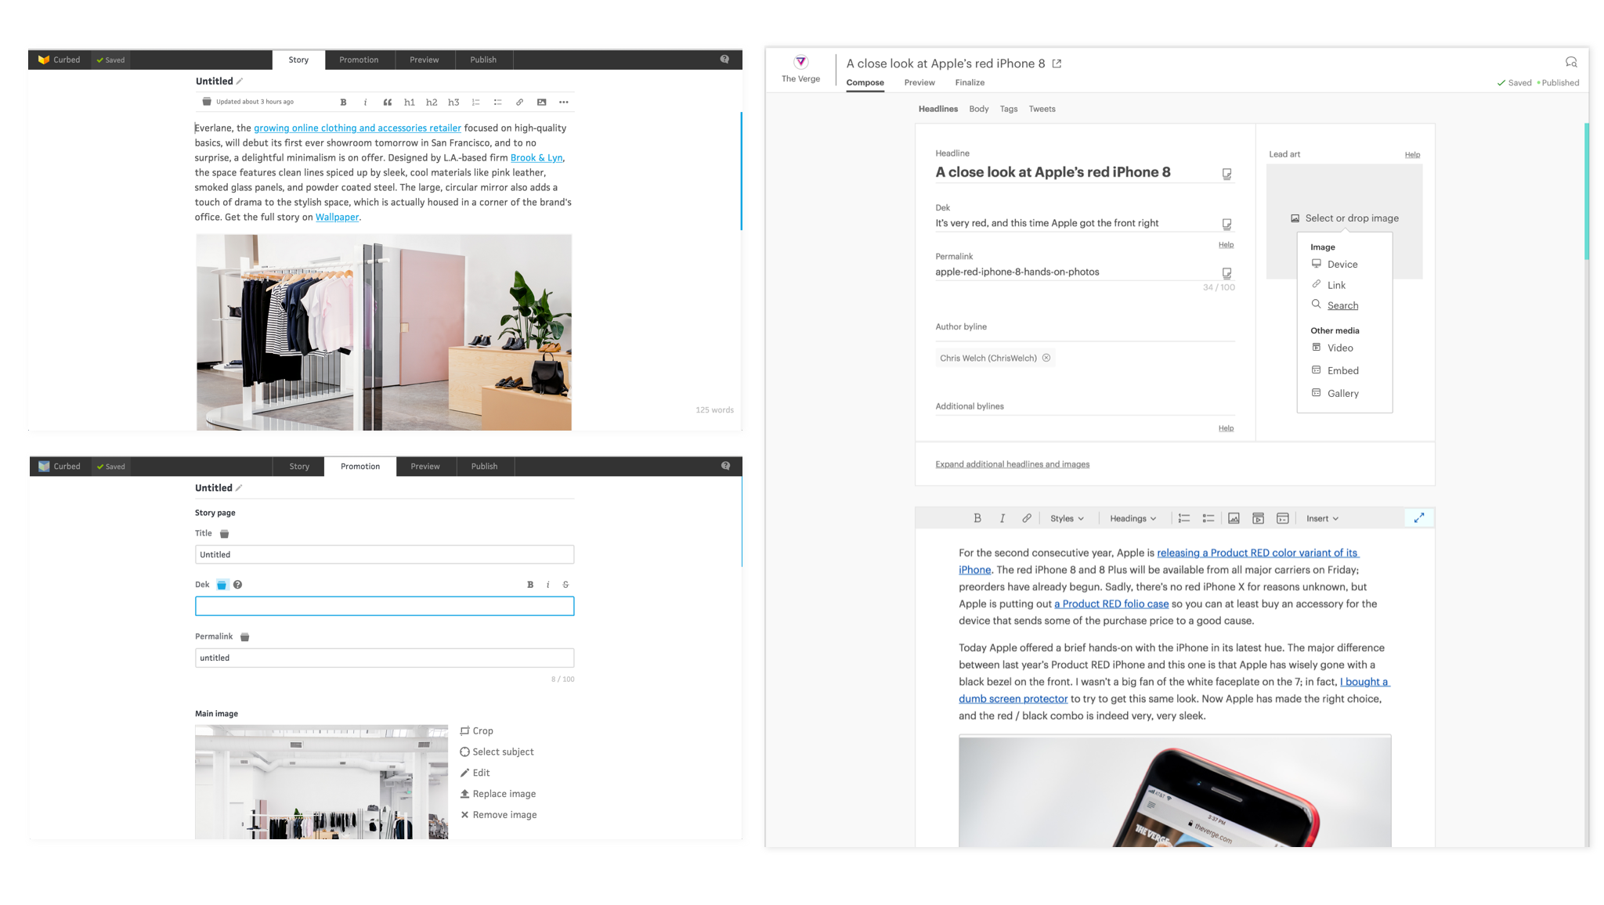
Task: Switch to Publish tab in top Curbed window
Action: point(483,59)
